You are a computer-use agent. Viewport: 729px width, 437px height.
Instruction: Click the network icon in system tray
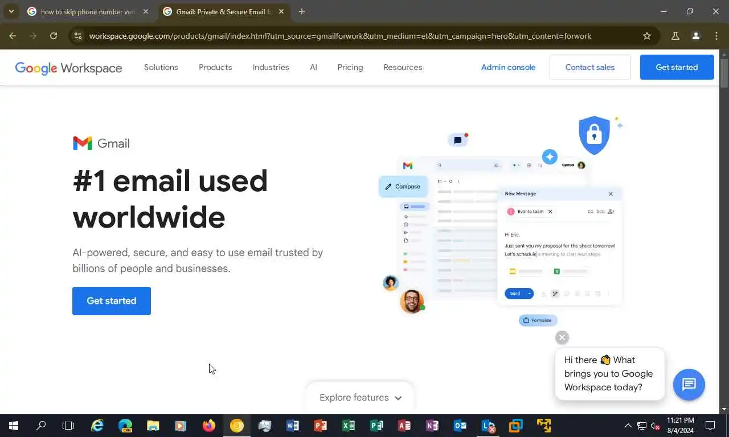(642, 426)
